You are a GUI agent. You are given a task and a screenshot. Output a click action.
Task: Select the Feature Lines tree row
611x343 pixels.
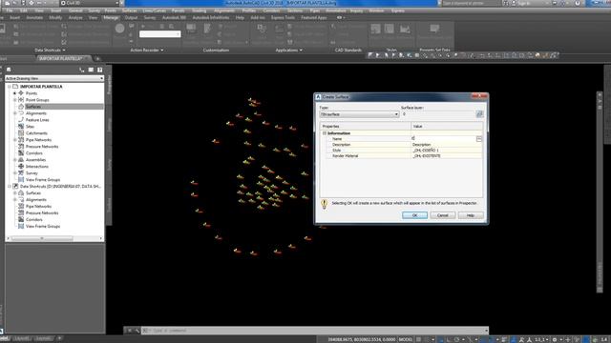click(x=37, y=120)
